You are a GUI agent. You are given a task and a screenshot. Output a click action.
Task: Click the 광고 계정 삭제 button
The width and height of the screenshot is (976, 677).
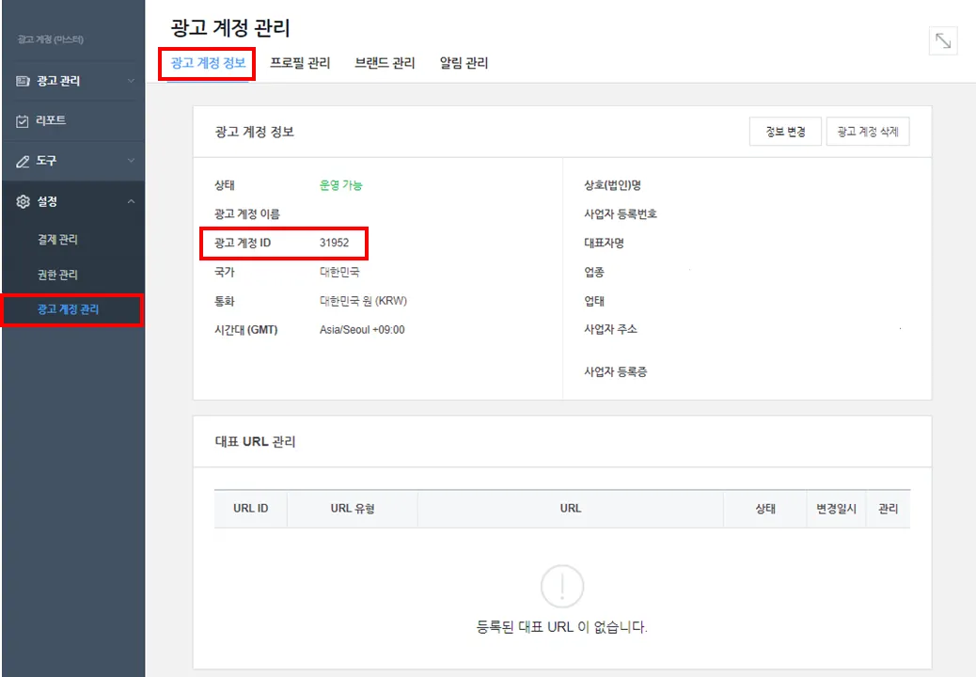click(x=868, y=133)
